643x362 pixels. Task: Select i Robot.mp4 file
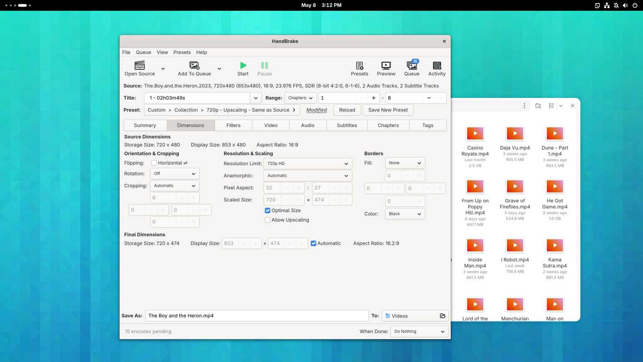515,256
